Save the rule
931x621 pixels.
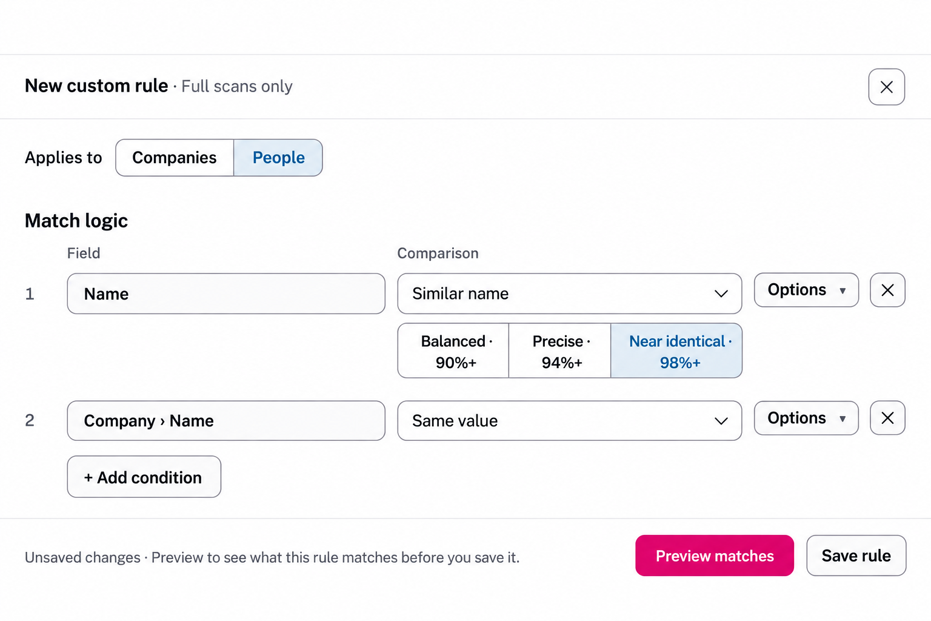(x=856, y=556)
